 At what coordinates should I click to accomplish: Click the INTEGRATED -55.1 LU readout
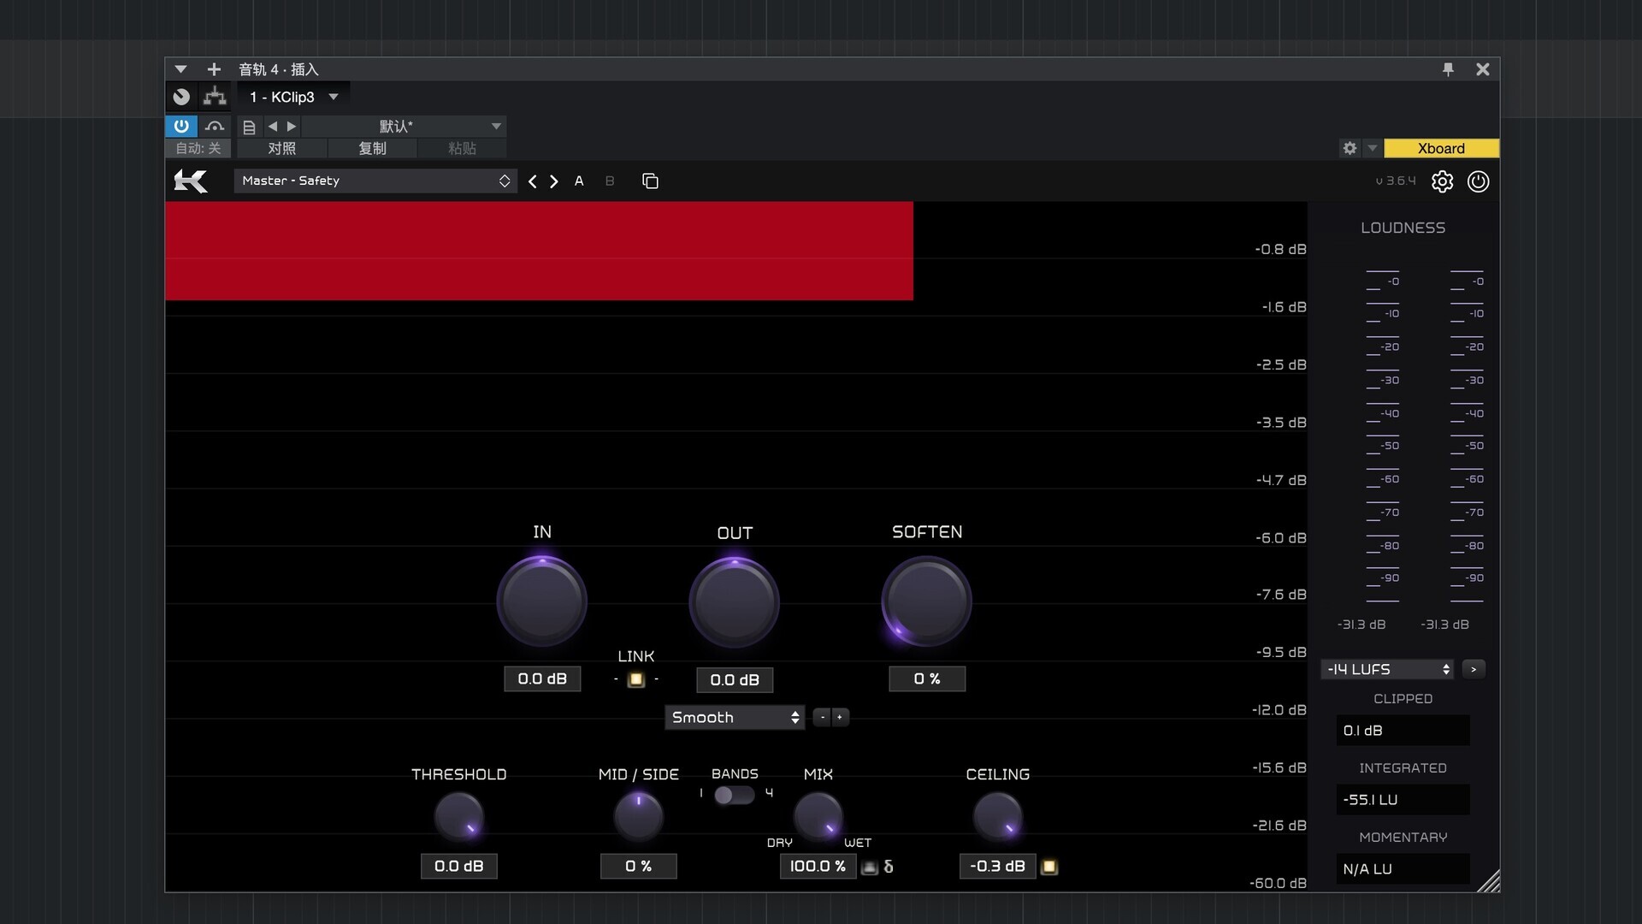point(1403,800)
